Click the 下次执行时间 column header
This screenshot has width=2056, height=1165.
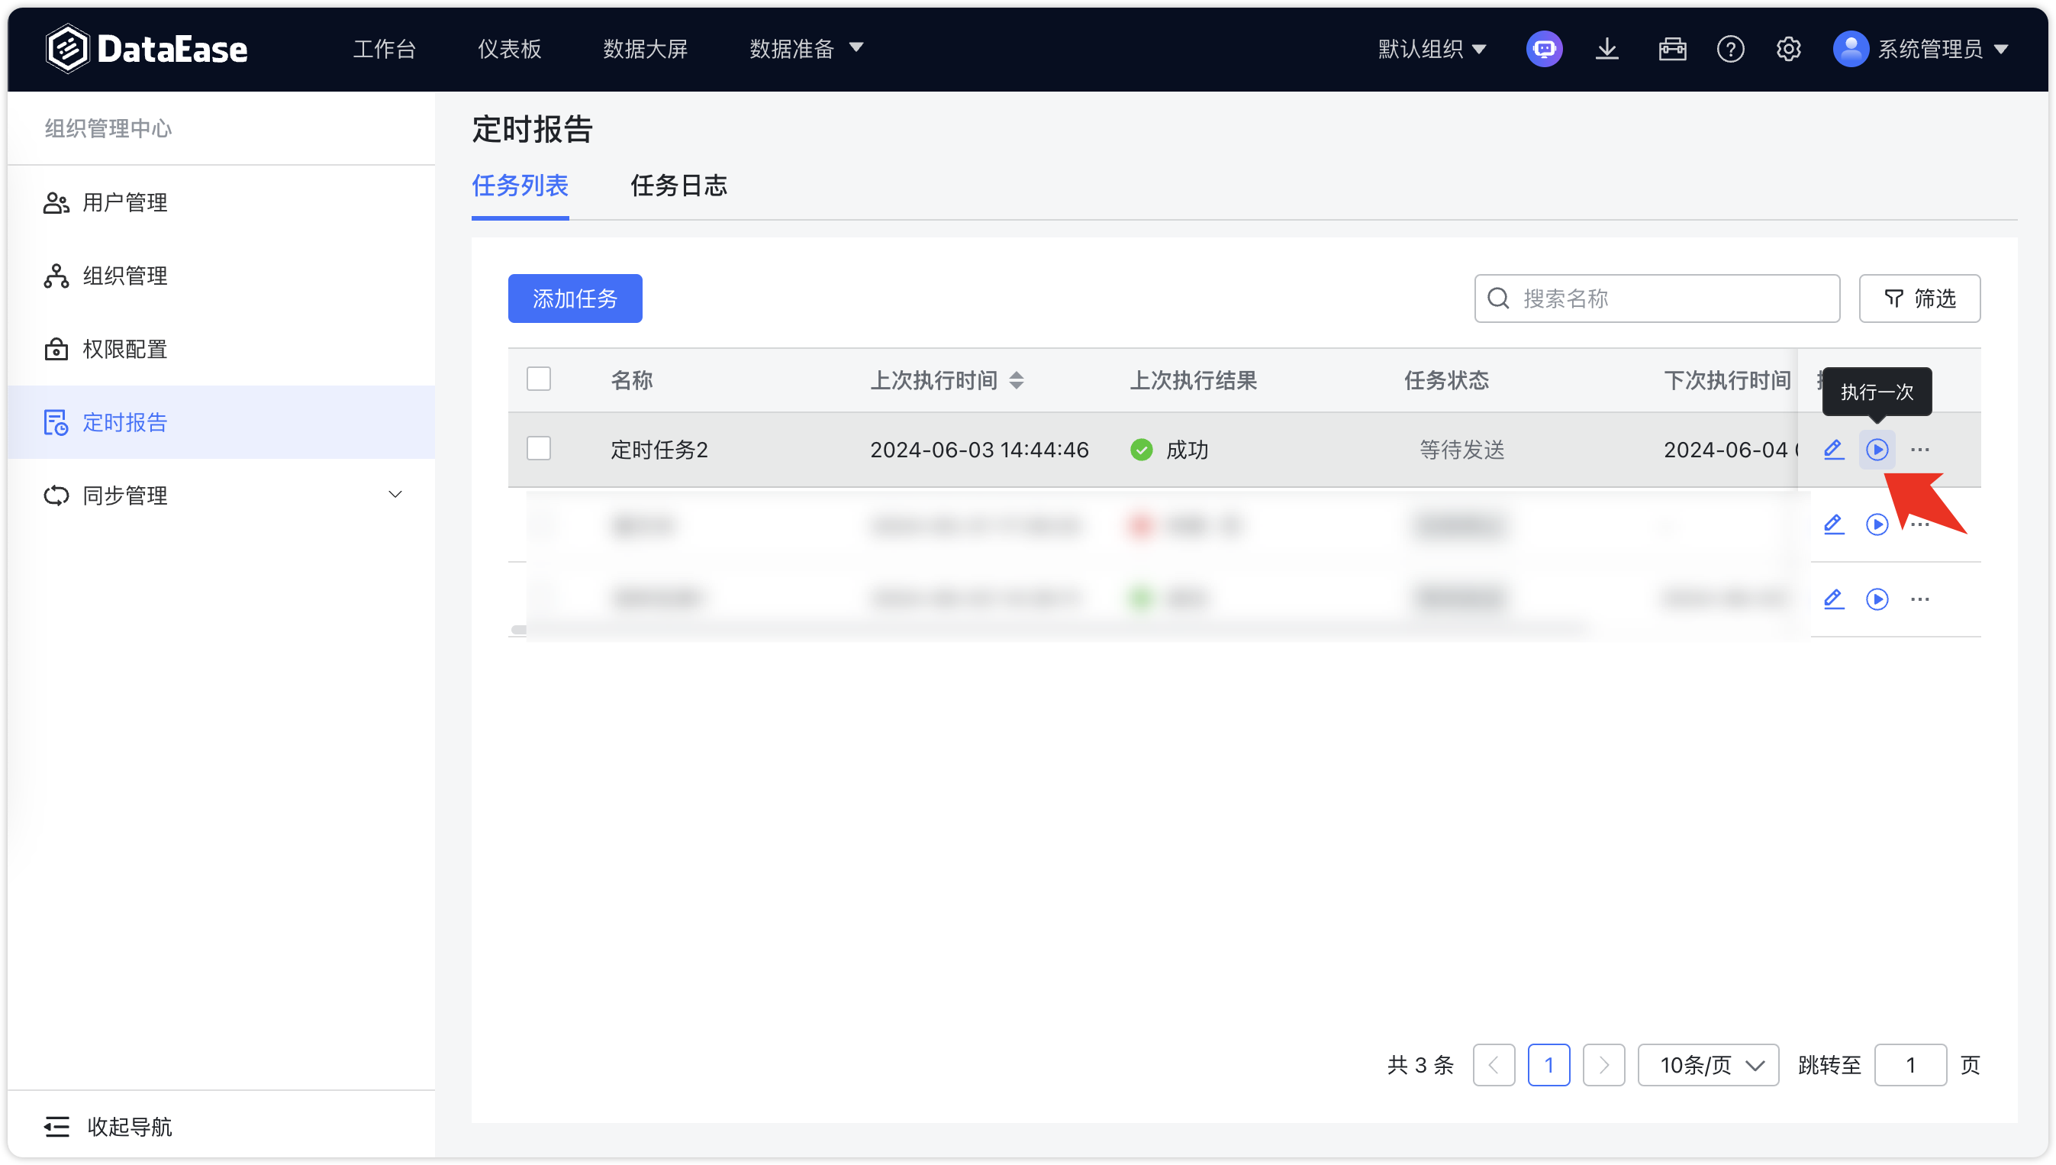(1726, 380)
